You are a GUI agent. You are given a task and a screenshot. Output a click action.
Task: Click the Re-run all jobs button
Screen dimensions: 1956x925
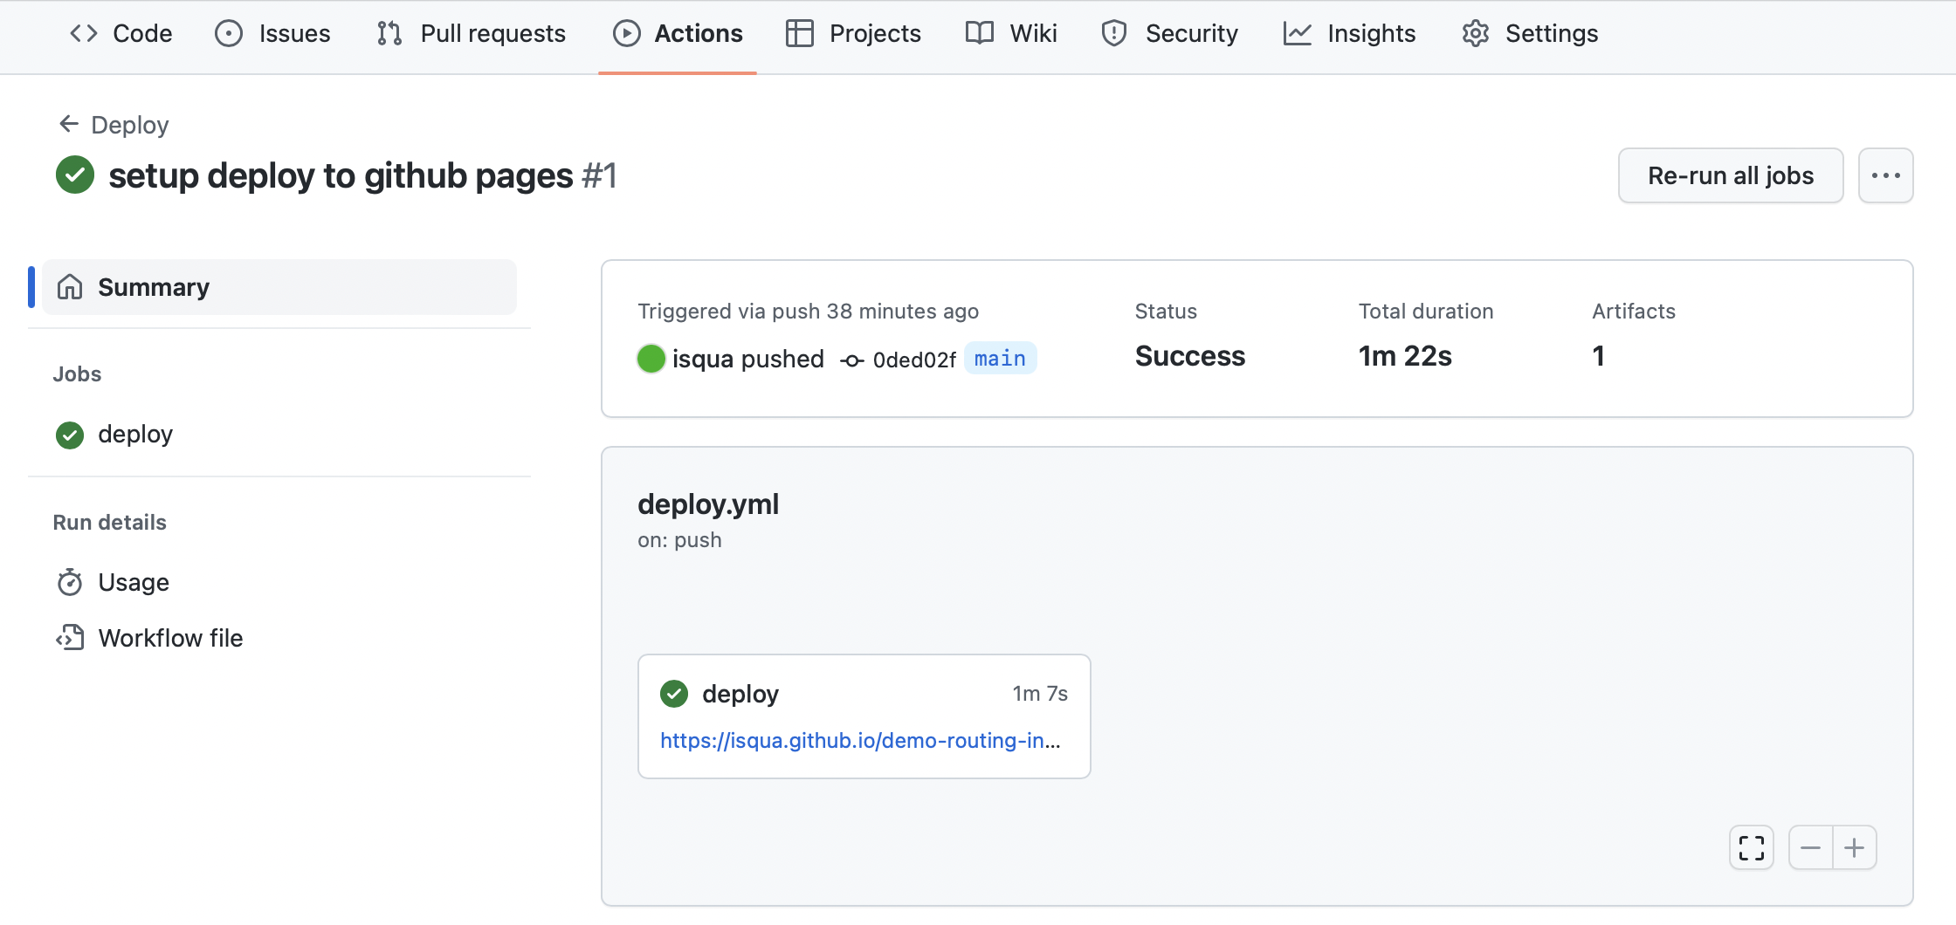point(1730,175)
